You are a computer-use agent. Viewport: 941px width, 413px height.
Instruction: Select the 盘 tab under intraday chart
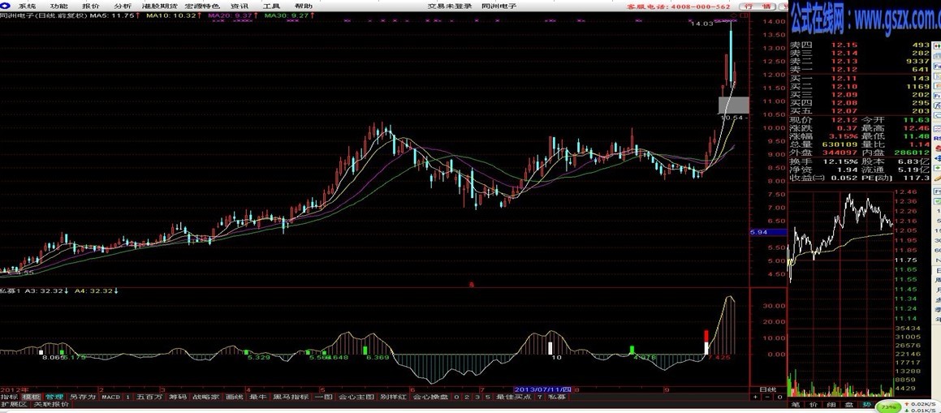(x=848, y=405)
